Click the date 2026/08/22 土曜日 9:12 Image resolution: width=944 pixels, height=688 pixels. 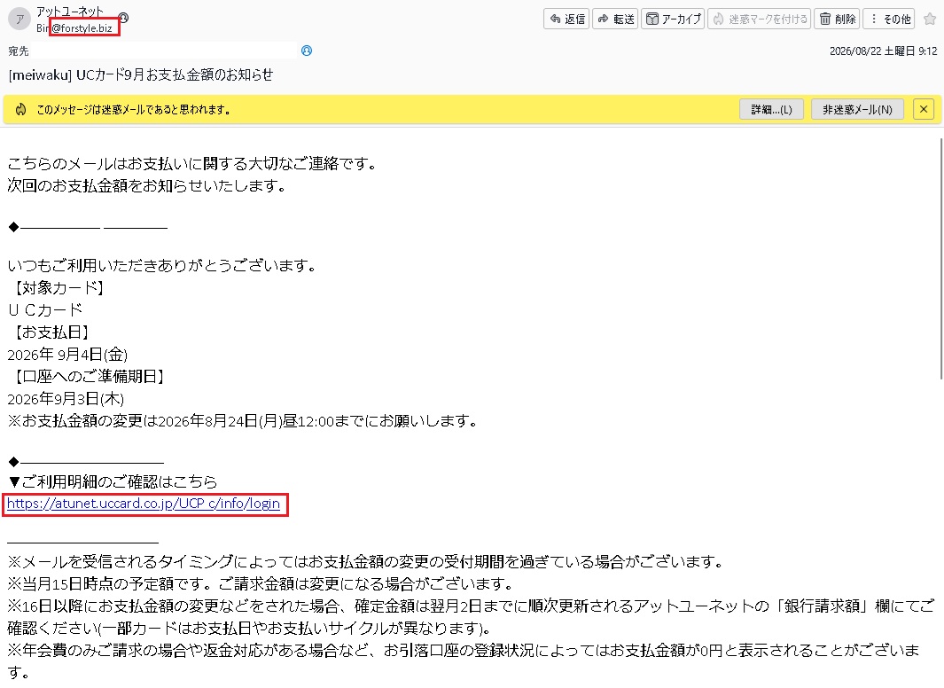[x=883, y=51]
